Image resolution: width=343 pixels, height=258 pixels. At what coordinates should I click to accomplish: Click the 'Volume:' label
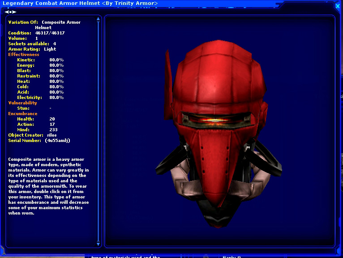coord(17,38)
